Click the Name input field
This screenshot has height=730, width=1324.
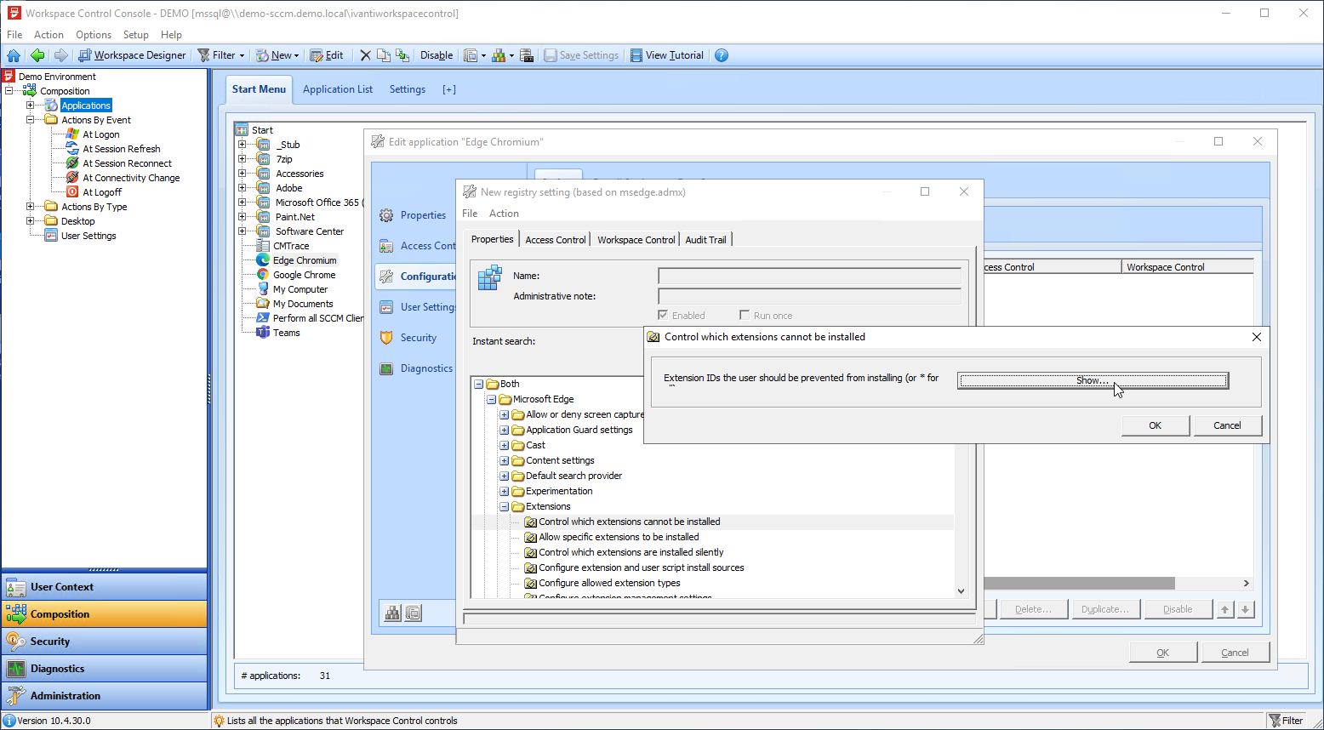[x=808, y=276]
